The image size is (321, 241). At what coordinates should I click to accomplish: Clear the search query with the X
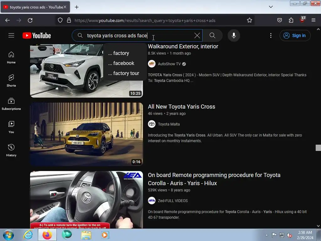pos(197,35)
